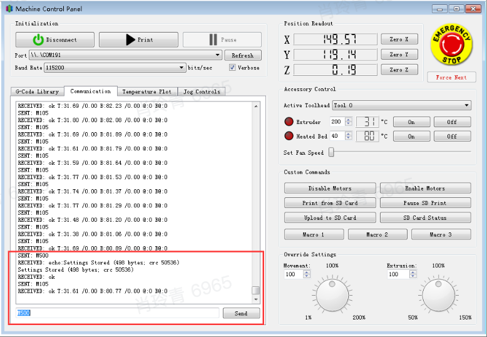This screenshot has width=487, height=337.
Task: Open the Active Toolhead dropdown
Action: [467, 105]
